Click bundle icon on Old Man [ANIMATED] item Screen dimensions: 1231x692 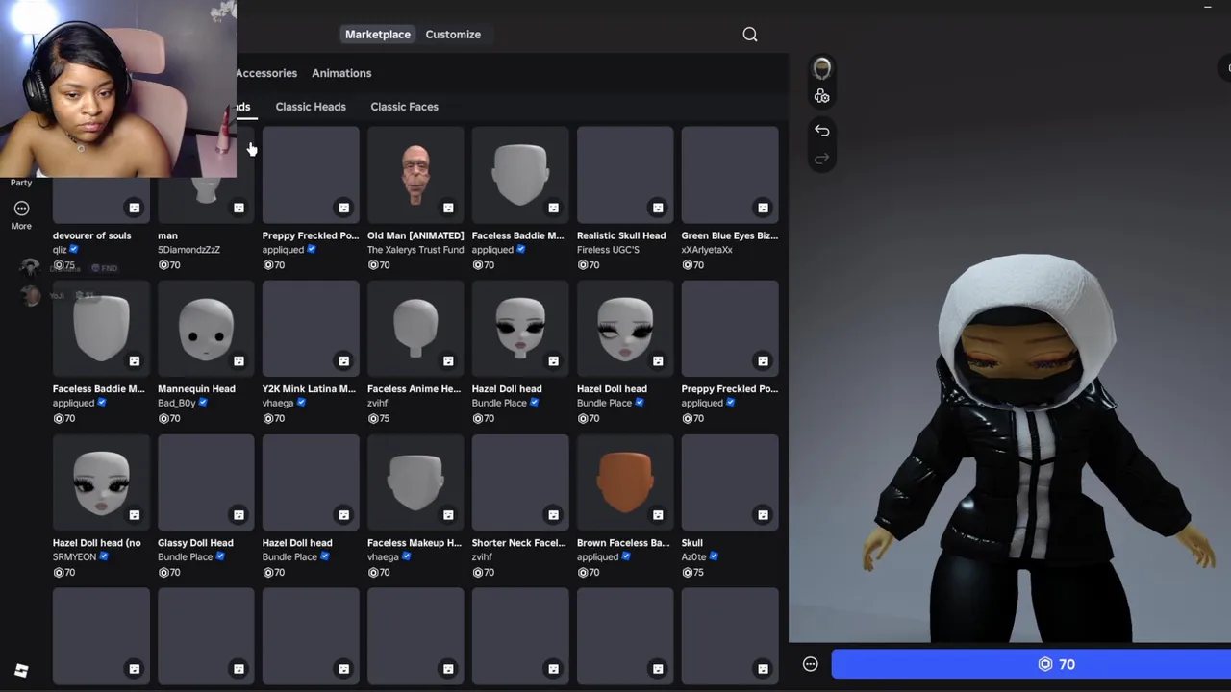click(448, 208)
